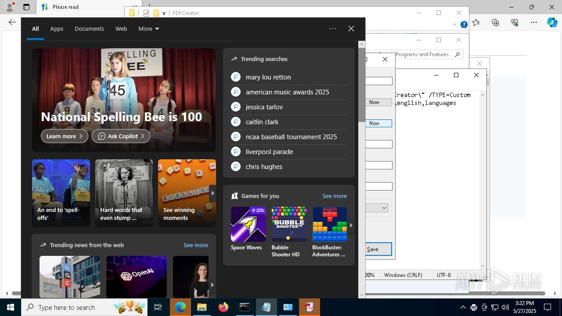This screenshot has height=316, width=562.
Task: Click Edge Copilot icon
Action: tap(552, 22)
